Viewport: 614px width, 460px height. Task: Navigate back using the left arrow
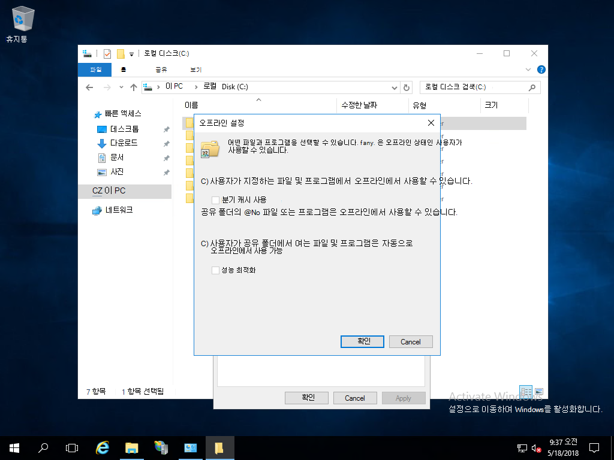89,87
